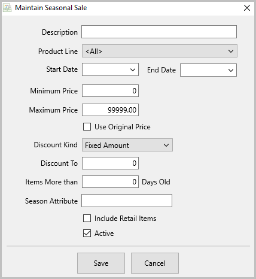The image size is (256, 279).
Task: Click the Discount To field
Action: 110,163
